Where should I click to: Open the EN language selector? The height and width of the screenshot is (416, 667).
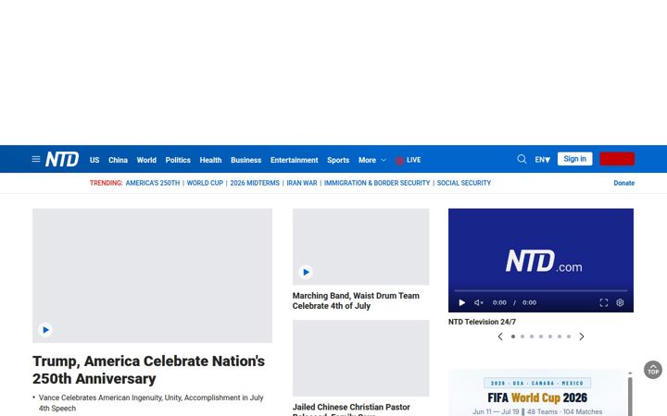click(542, 160)
